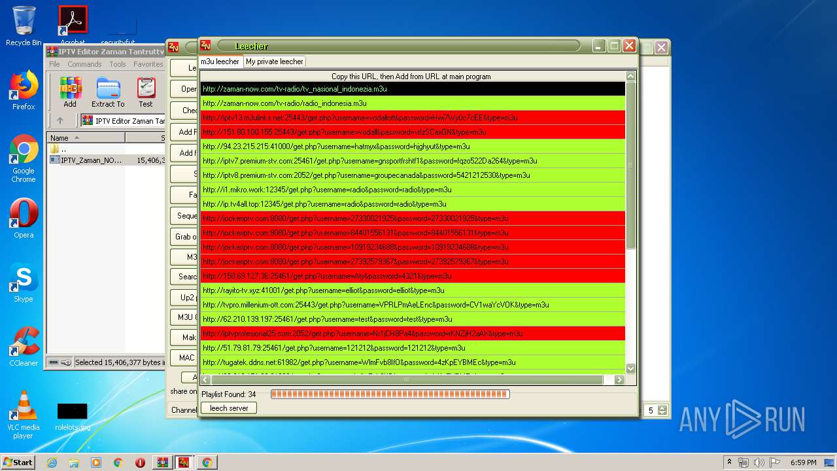Select the tvpro.millenium-ott.com URL row
Viewport: 837px width, 471px height.
pos(413,305)
